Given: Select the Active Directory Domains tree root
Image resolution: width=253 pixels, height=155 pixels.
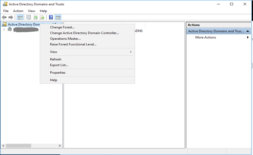Looking at the screenshot, I should (x=24, y=24).
